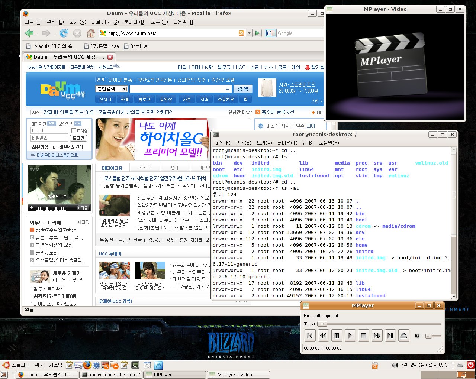Open the terminal 터미널(T) menu

[x=287, y=143]
